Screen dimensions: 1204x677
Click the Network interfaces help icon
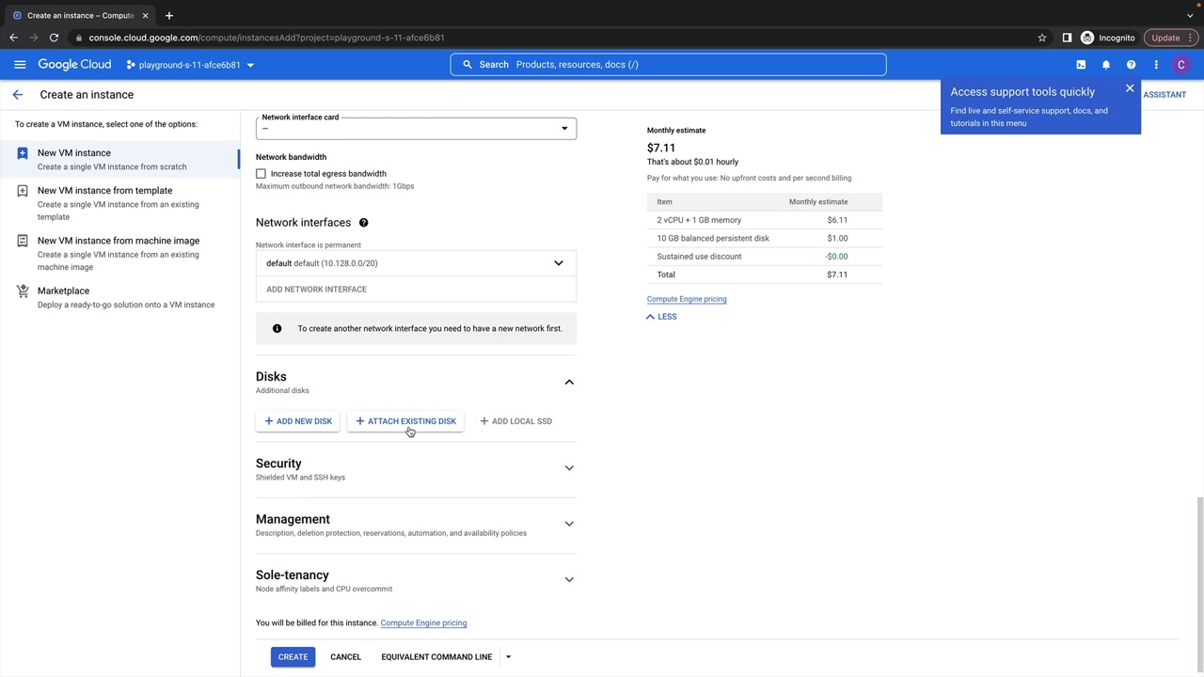coord(363,223)
